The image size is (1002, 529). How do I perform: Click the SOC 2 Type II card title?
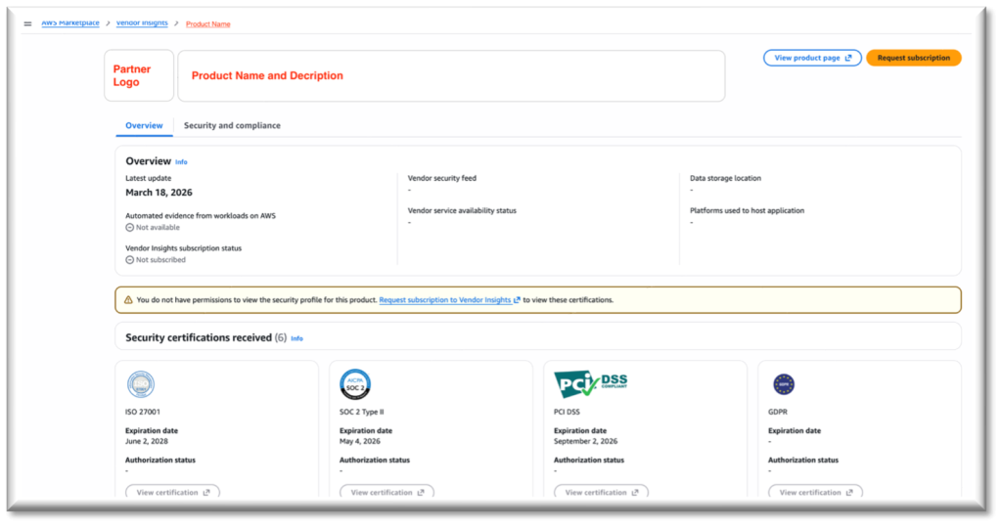(x=362, y=412)
